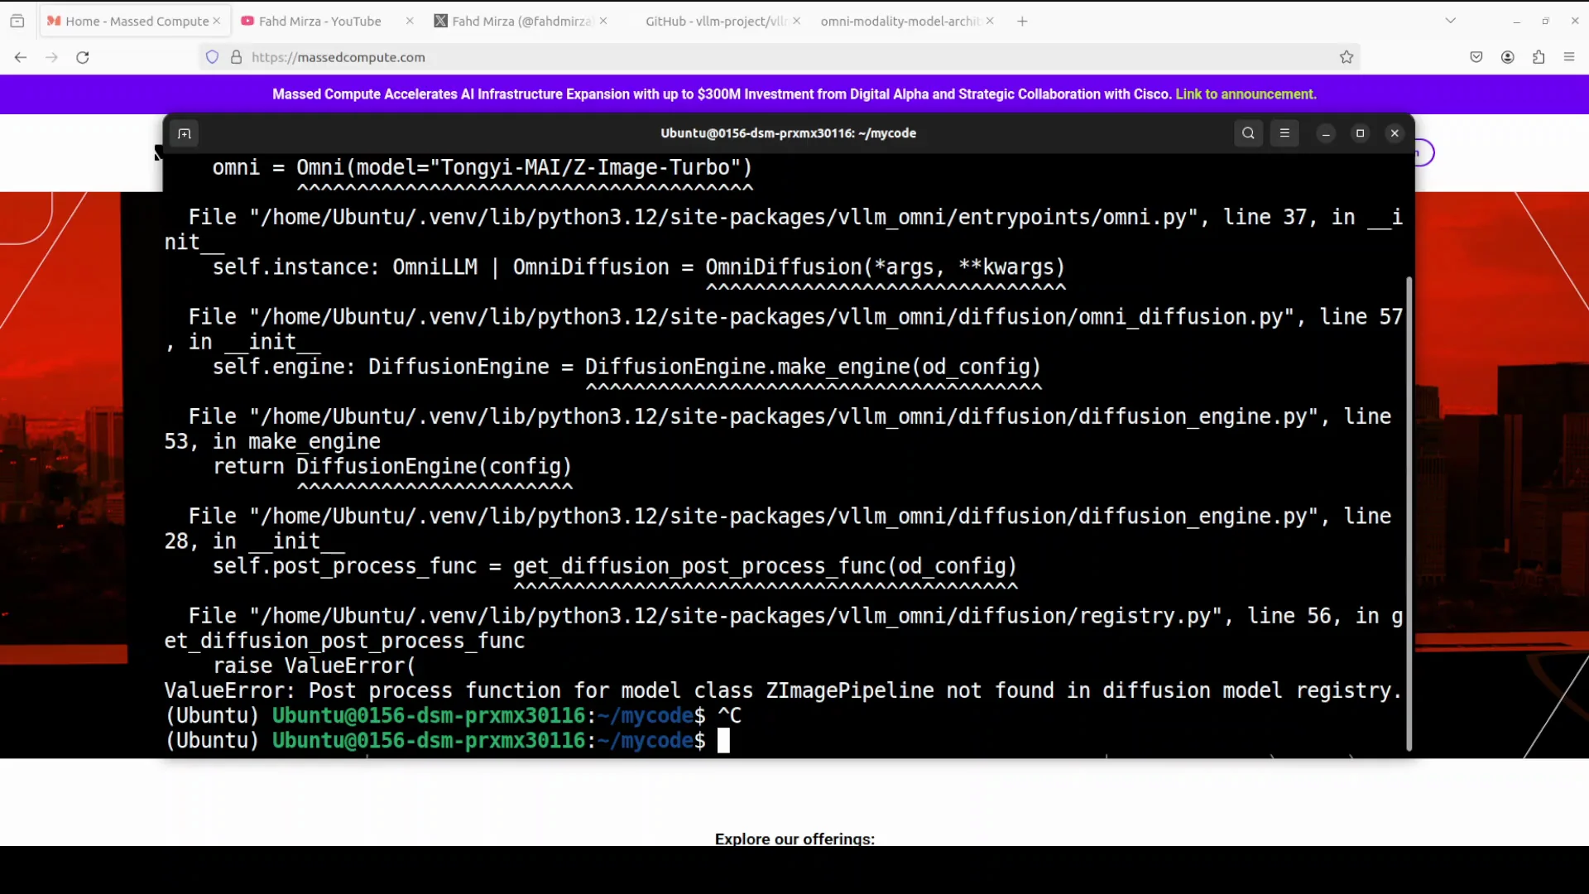
Task: Click the terminal search icon
Action: point(1248,133)
